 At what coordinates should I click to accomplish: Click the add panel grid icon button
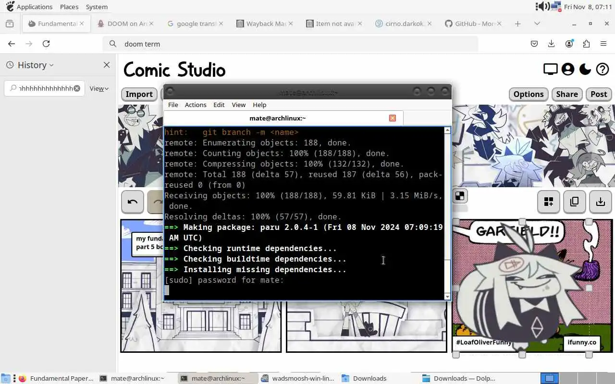point(548,202)
